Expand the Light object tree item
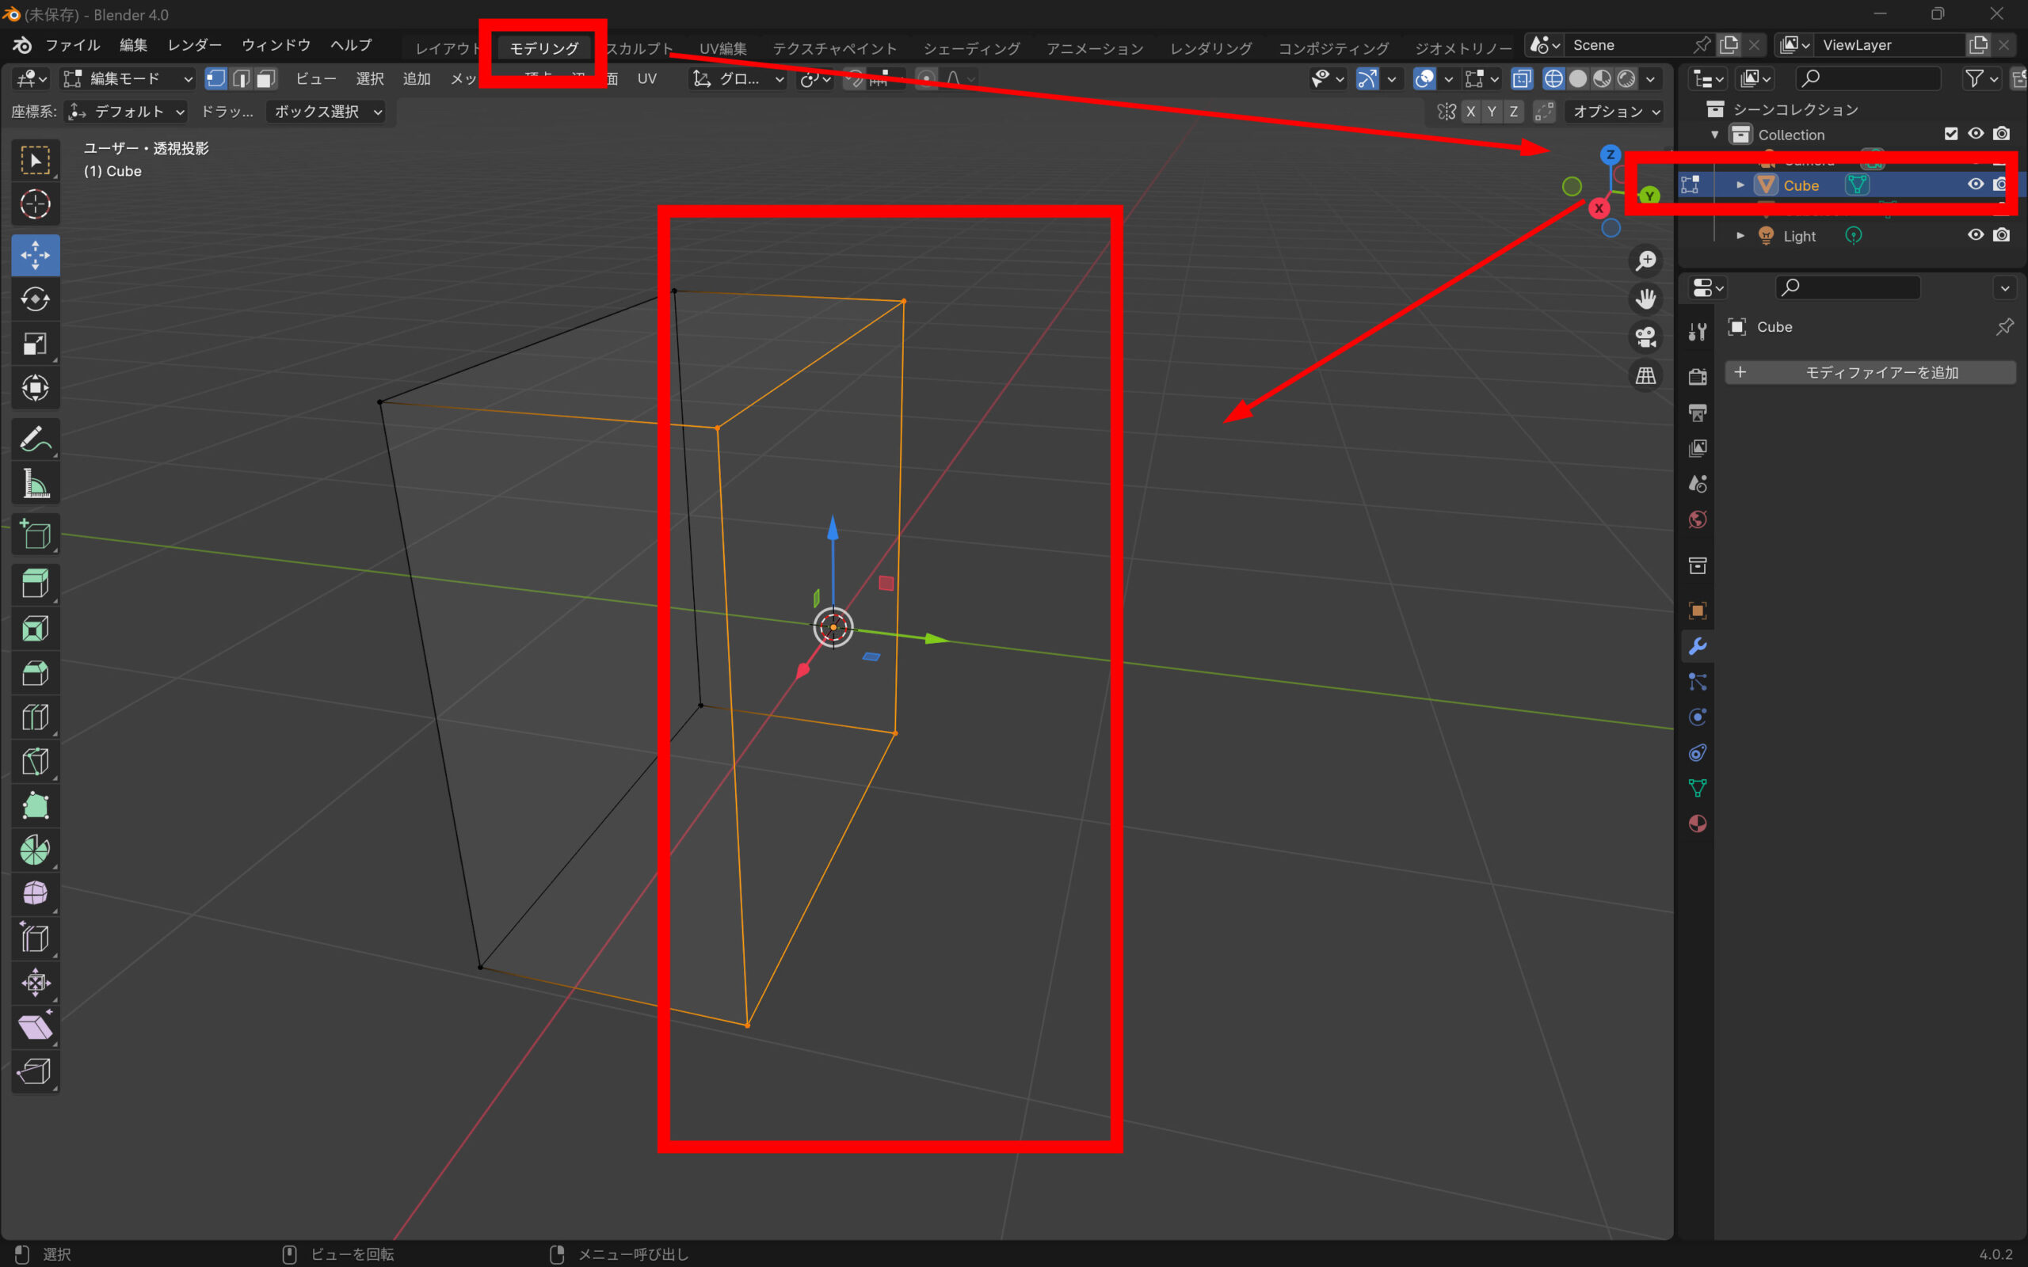 [x=1740, y=236]
